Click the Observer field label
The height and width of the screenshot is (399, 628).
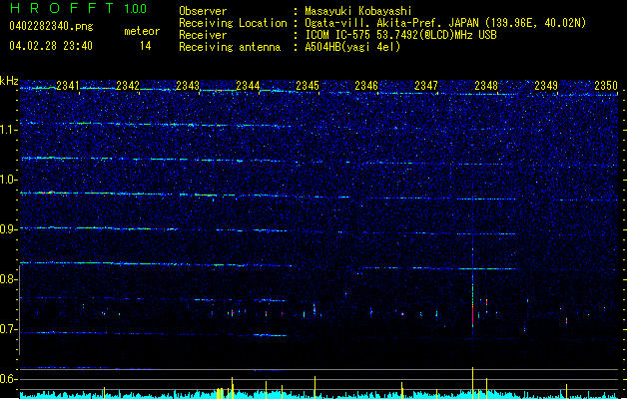203,11
